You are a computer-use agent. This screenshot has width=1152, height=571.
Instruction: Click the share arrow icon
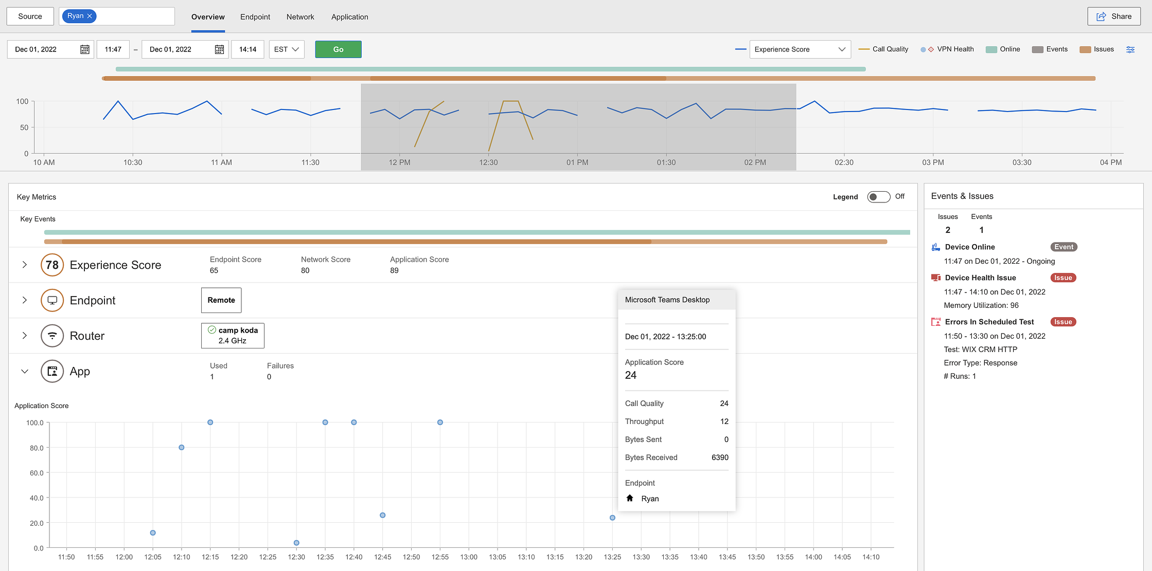pyautogui.click(x=1101, y=16)
